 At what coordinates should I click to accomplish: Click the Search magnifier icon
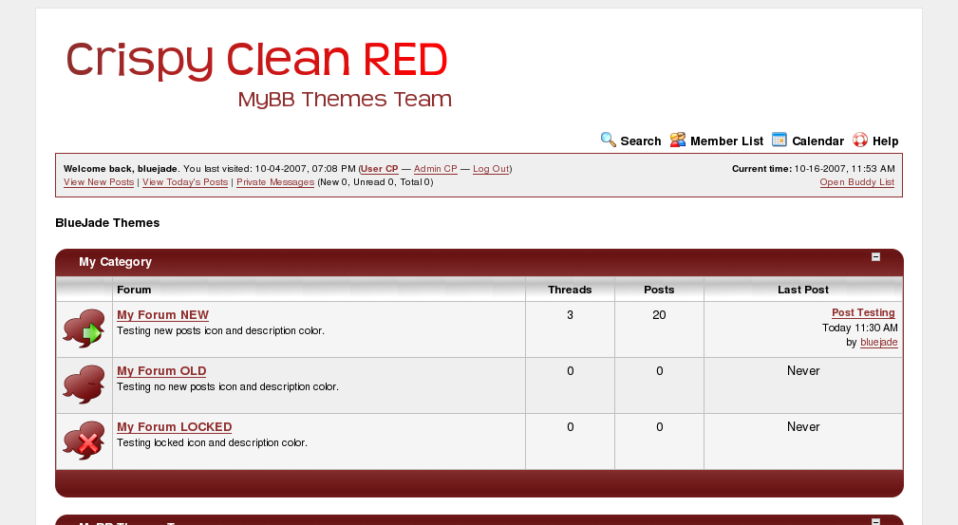609,141
